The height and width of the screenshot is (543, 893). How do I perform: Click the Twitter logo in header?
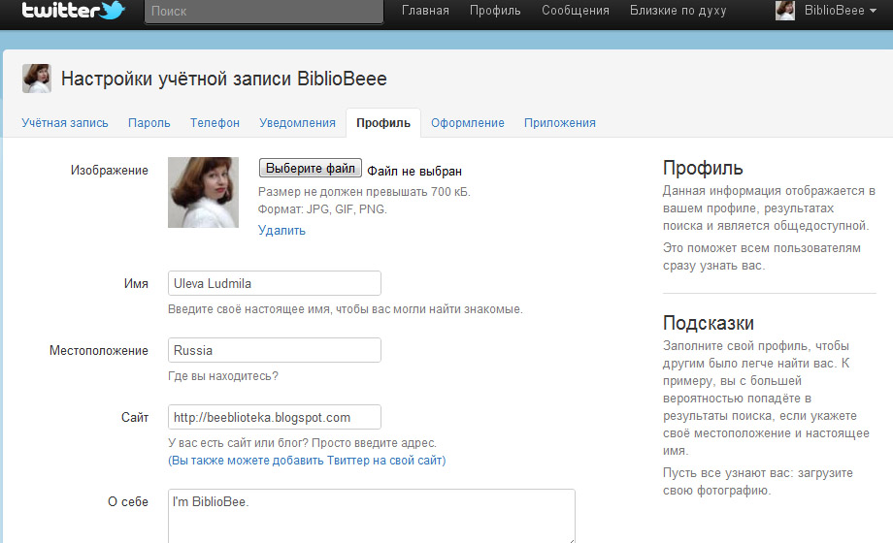tap(73, 10)
